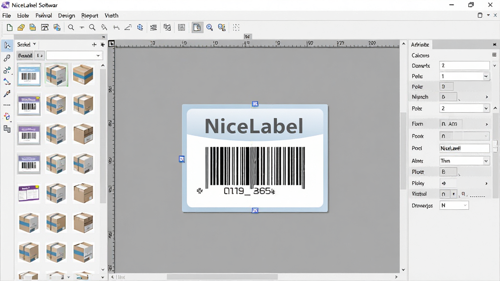
Task: Open the Dremerjas dropdown
Action: (454, 205)
